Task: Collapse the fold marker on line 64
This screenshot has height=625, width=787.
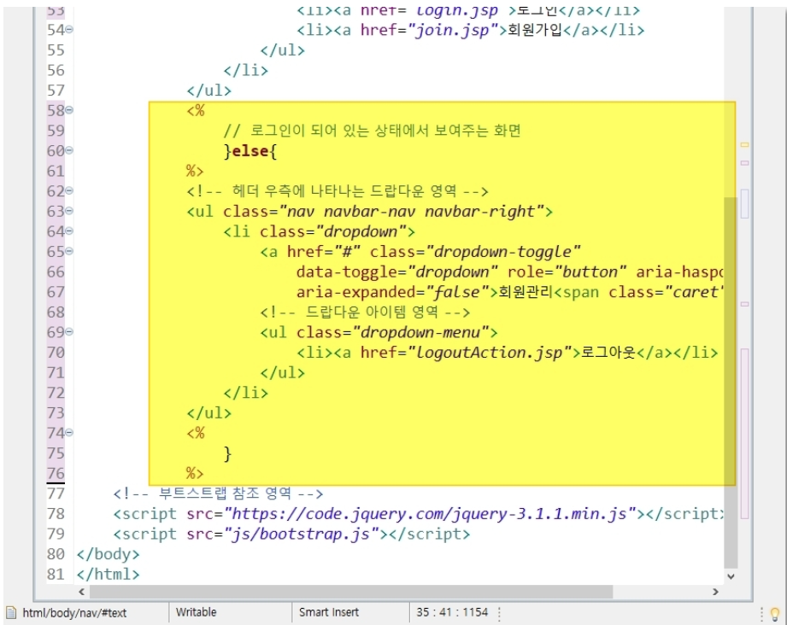Action: coord(69,231)
